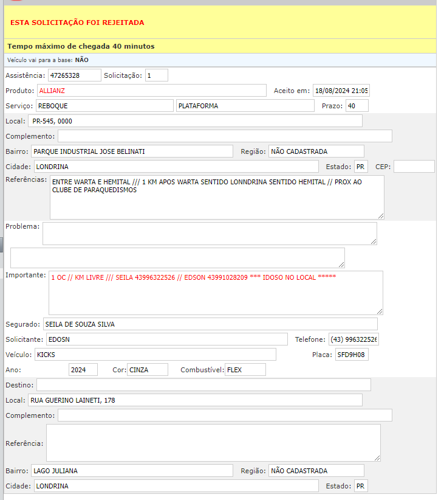This screenshot has width=444, height=500.
Task: Click the Solicitação field showing 1
Action: click(x=156, y=75)
